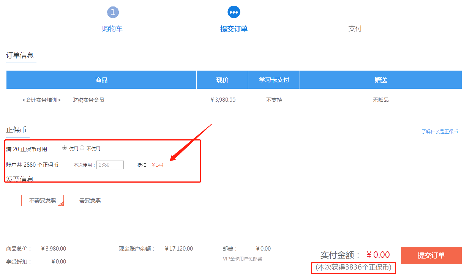Screen dimensions: 464x276
Task: Click the 支付 step label
Action: click(355, 29)
